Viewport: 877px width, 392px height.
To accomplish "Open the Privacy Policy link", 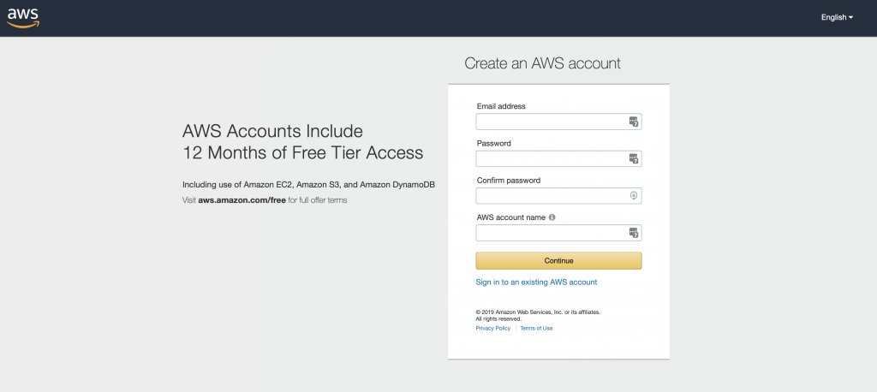I will coord(492,329).
